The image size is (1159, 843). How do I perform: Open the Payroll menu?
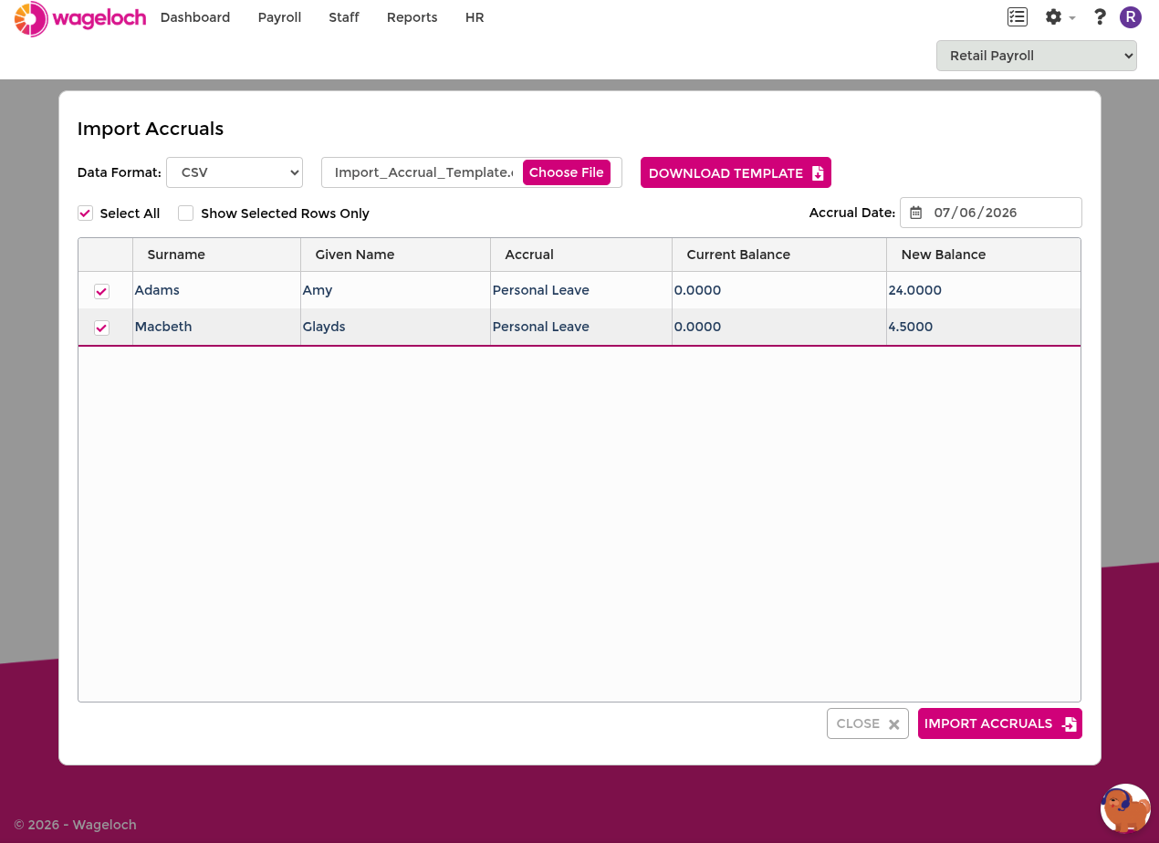(279, 17)
